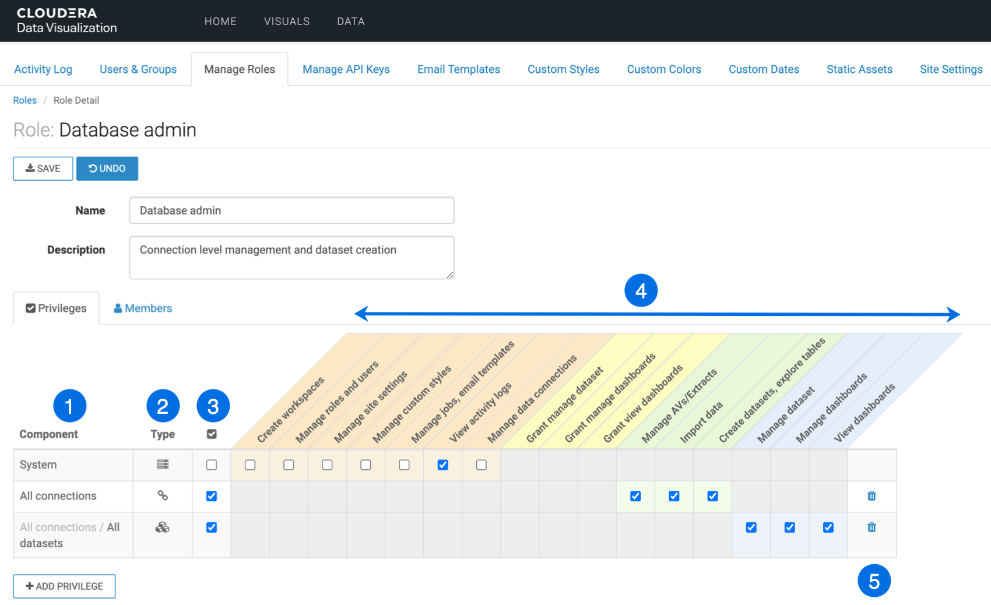Open the Users & Groups tab

(138, 69)
